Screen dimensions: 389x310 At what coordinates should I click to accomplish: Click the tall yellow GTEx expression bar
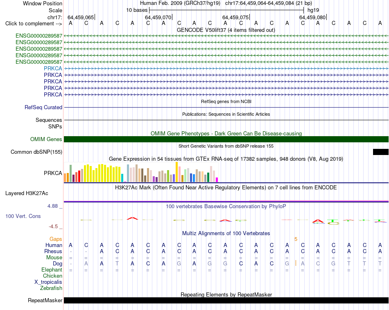pyautogui.click(x=176, y=172)
